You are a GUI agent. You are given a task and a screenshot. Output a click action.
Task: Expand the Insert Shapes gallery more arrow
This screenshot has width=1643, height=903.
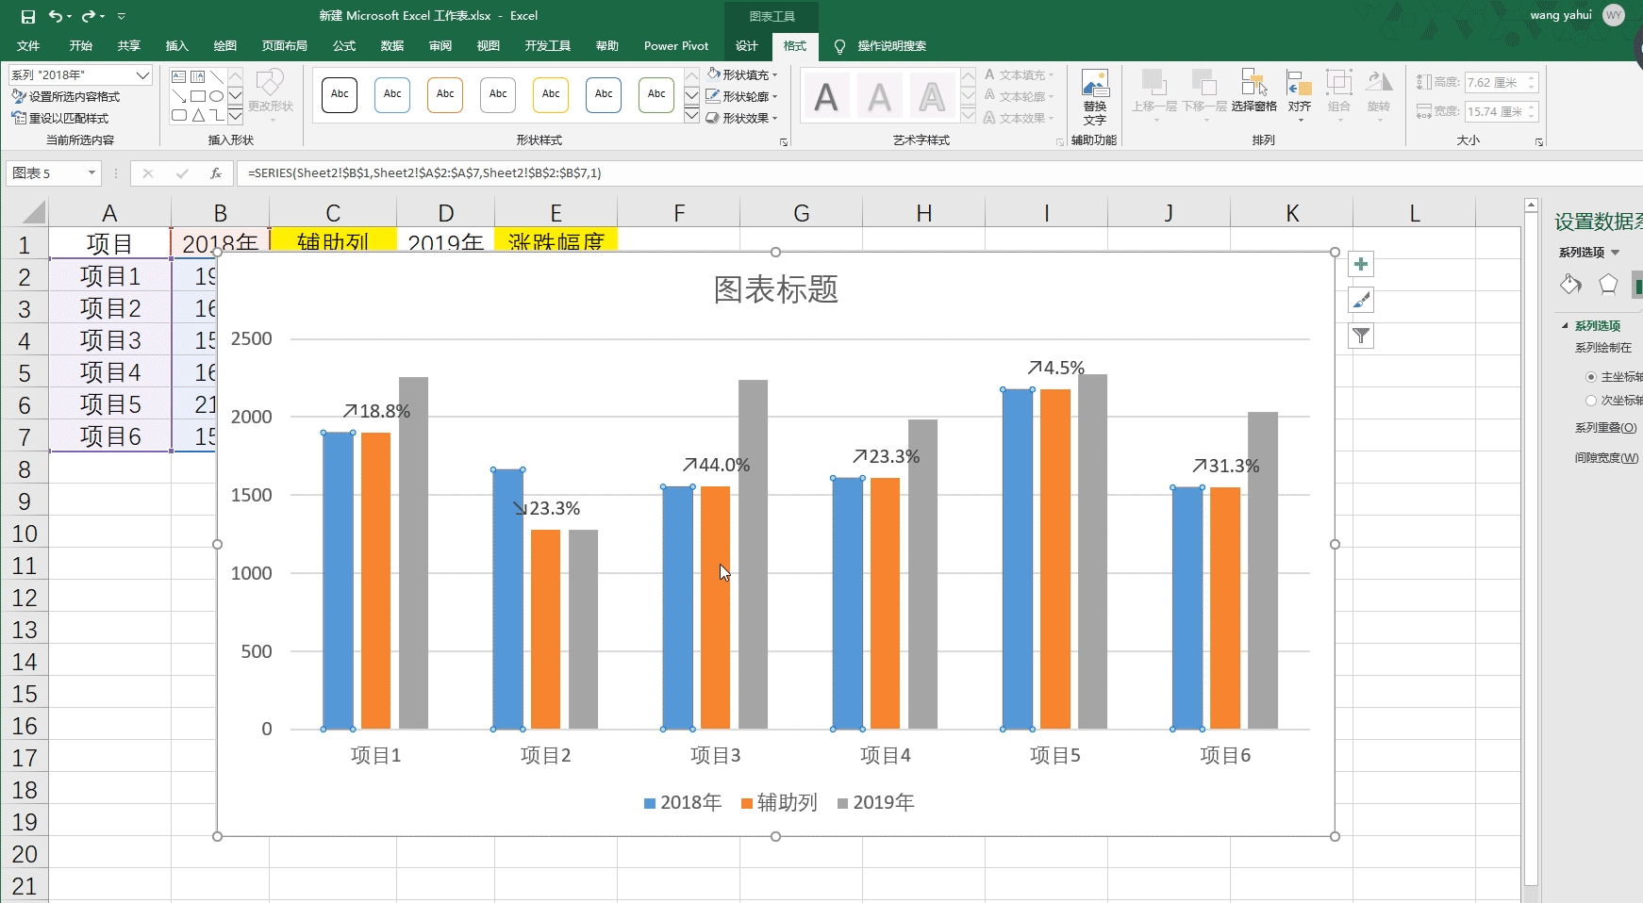click(x=236, y=115)
